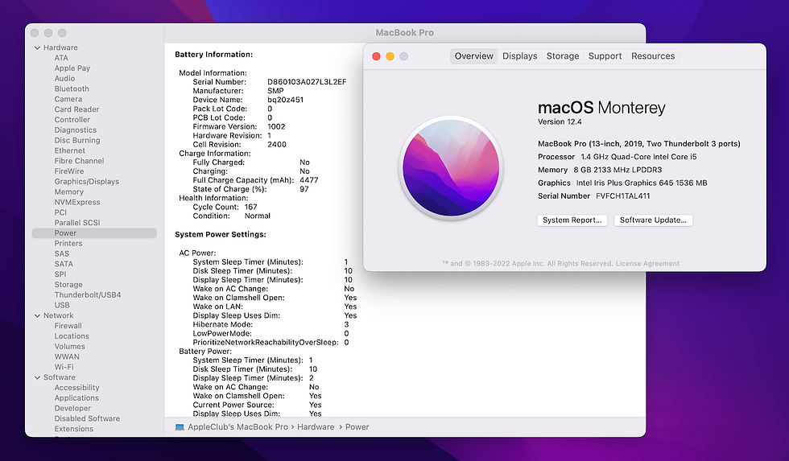
Task: Select the highlighted Power item
Action: point(94,233)
